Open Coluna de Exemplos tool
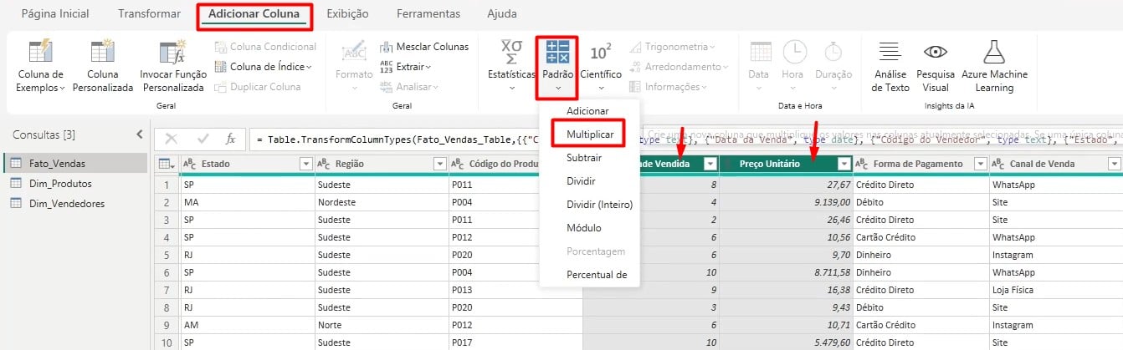 pyautogui.click(x=40, y=67)
